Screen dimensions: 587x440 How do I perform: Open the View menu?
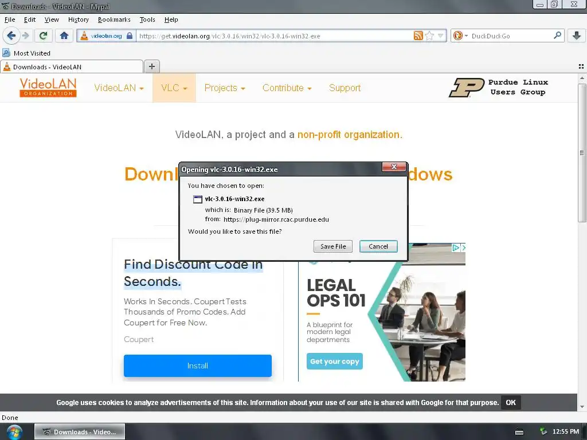(x=52, y=19)
